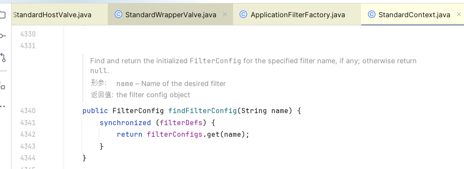The height and width of the screenshot is (169, 464).
Task: Open the Project folder tool window icon
Action: (2, 14)
